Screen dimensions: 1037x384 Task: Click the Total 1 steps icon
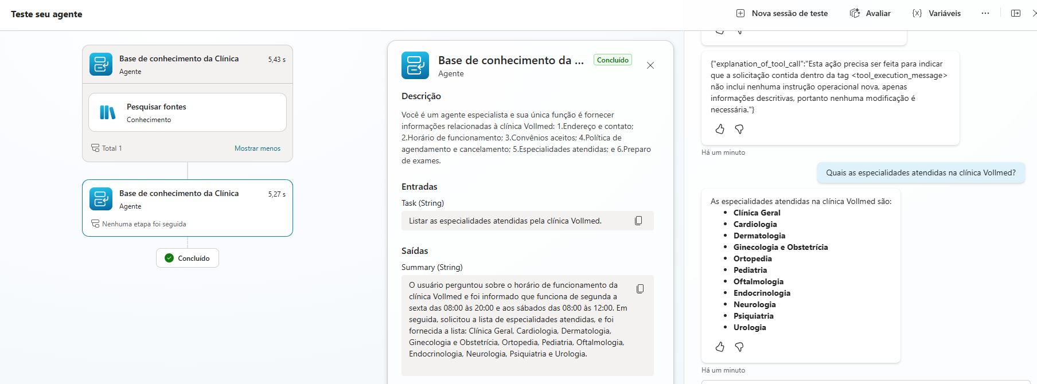tap(95, 148)
